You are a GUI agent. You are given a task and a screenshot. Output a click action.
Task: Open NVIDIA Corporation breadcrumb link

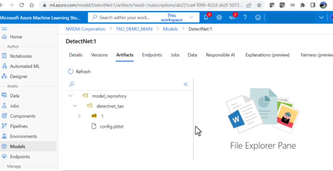[x=85, y=29]
